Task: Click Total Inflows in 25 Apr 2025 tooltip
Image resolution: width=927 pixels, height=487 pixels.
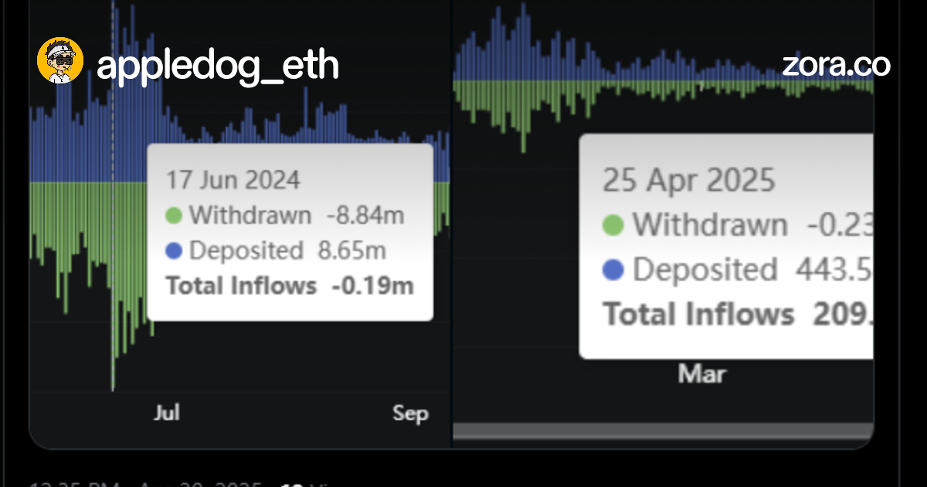Action: click(698, 315)
